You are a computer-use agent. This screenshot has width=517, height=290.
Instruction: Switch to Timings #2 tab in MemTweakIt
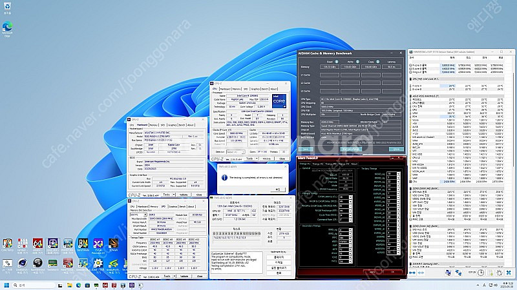tap(317, 164)
